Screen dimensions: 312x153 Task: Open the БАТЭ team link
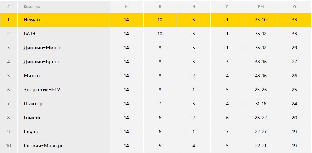(x=30, y=34)
